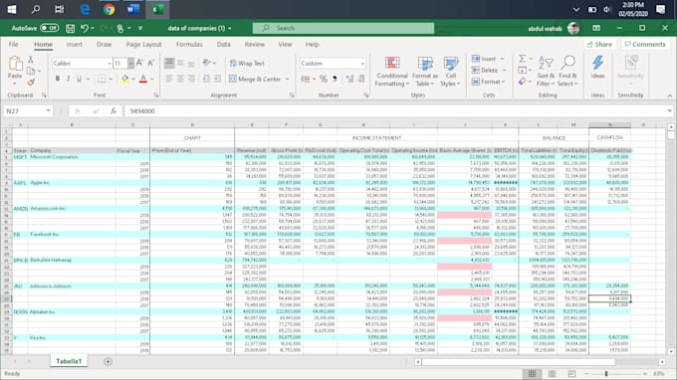The width and height of the screenshot is (677, 380).
Task: Click the Borders icon
Action: 102,79
